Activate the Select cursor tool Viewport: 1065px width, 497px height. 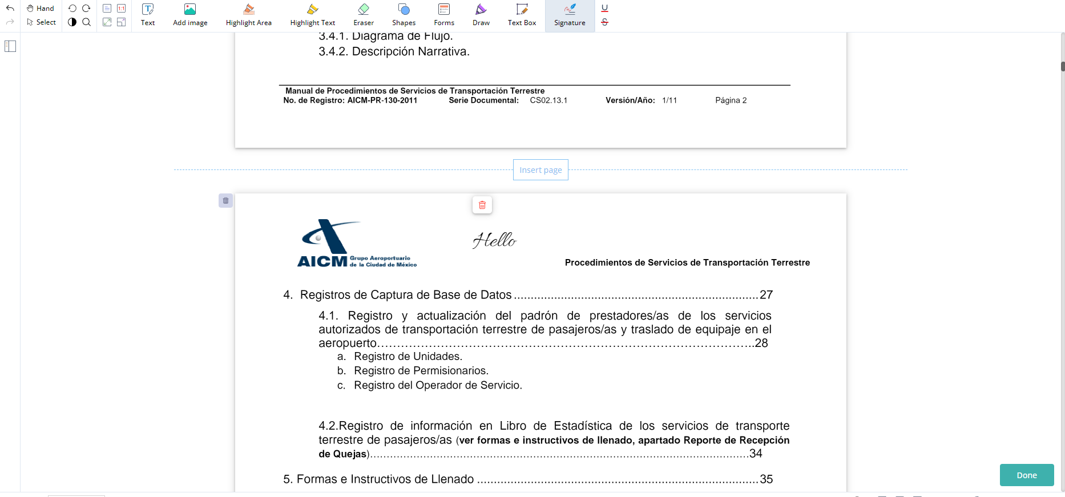[x=41, y=22]
